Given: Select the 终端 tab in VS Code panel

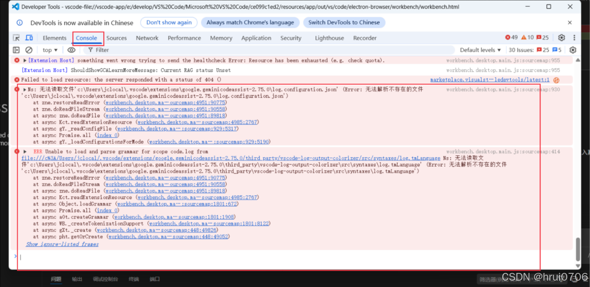Looking at the screenshot, I should click(x=134, y=279).
